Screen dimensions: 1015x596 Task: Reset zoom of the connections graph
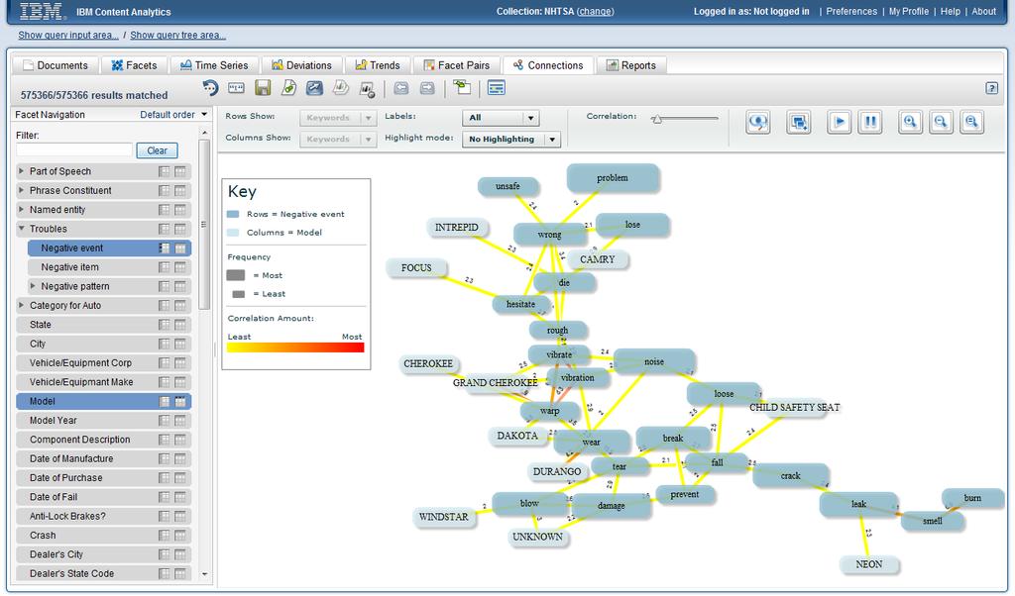pos(971,122)
